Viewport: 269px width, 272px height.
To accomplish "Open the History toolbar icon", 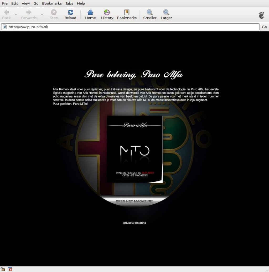I will tap(107, 12).
